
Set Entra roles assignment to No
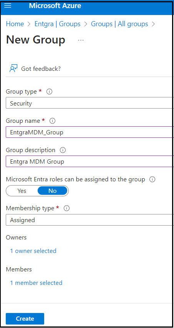tap(53, 191)
